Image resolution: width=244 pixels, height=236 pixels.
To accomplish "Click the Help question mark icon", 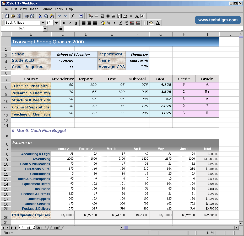I will tap(81, 16).
